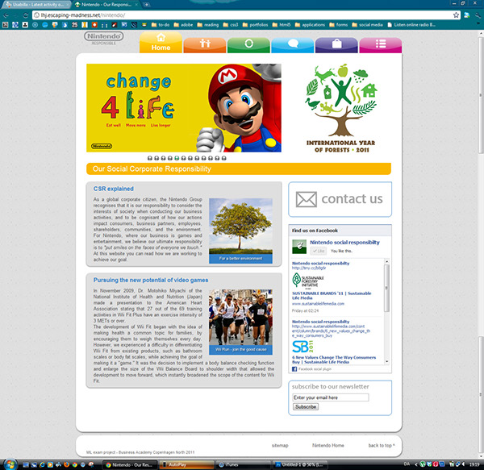Click the tree 'For a better environment' image
Image resolution: width=484 pixels, height=470 pixels.
tap(240, 231)
